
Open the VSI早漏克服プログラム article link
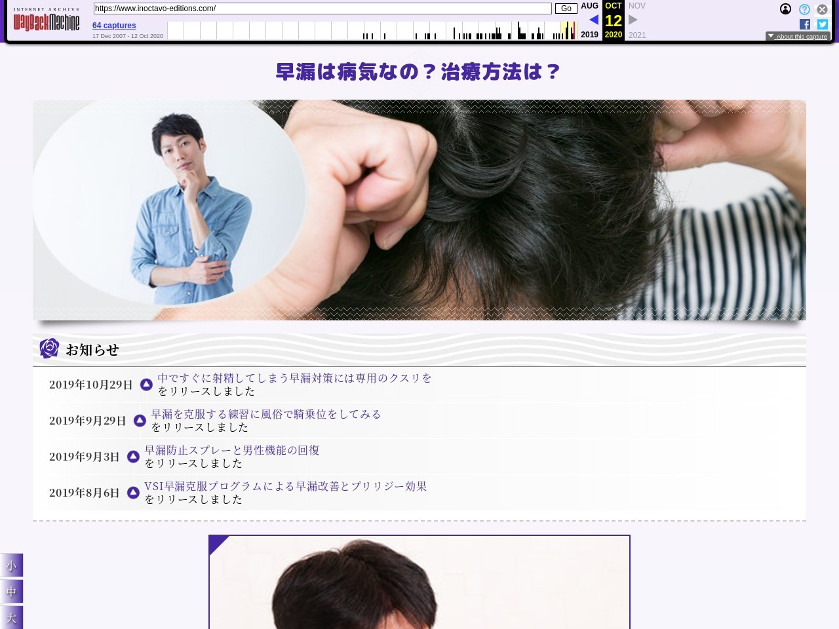tap(285, 486)
